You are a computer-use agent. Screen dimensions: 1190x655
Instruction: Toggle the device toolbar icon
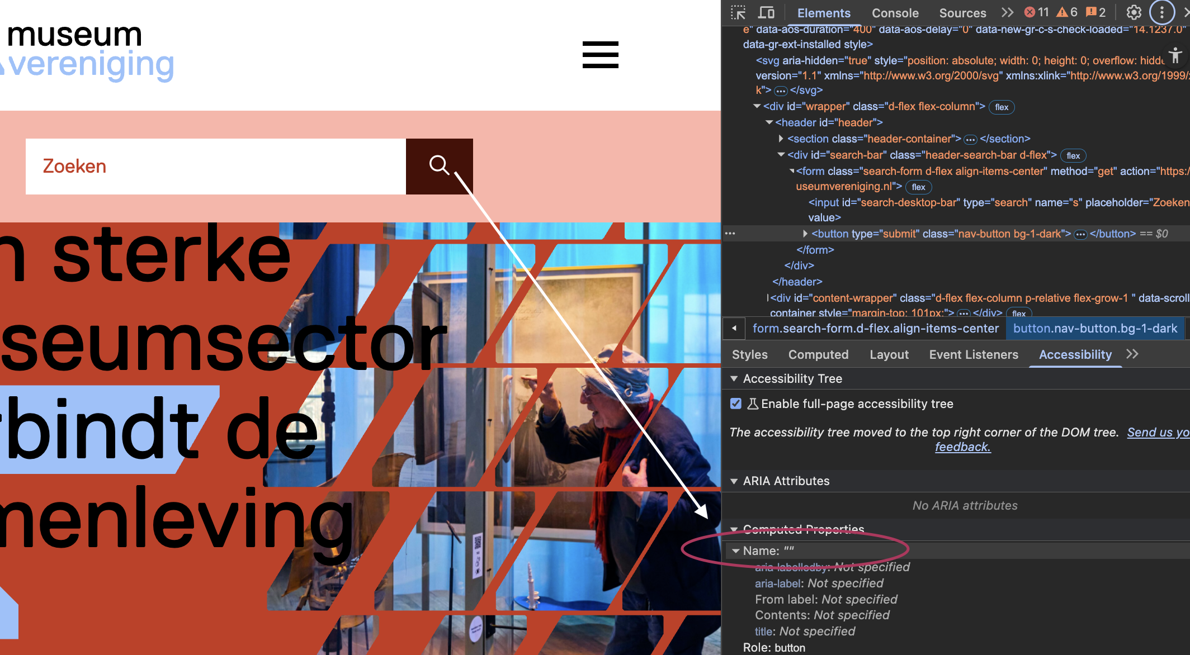(x=766, y=12)
